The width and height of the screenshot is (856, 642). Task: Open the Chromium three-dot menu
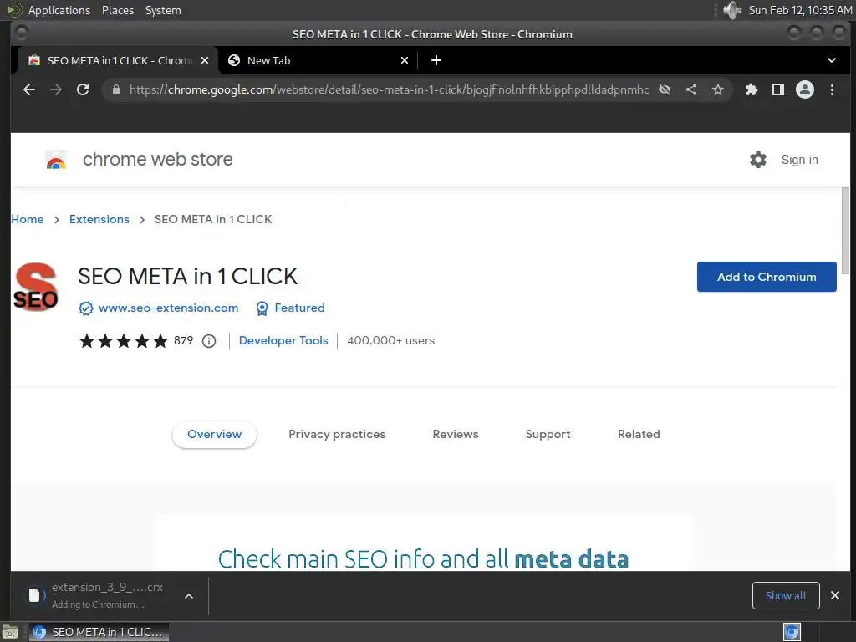(x=832, y=89)
